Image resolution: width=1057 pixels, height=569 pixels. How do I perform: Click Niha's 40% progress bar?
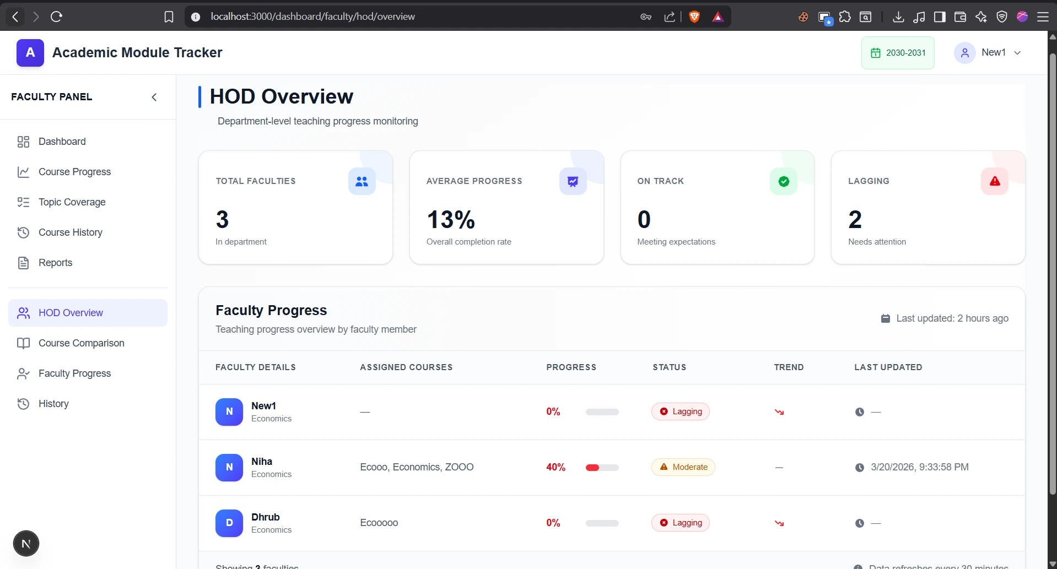click(x=602, y=468)
